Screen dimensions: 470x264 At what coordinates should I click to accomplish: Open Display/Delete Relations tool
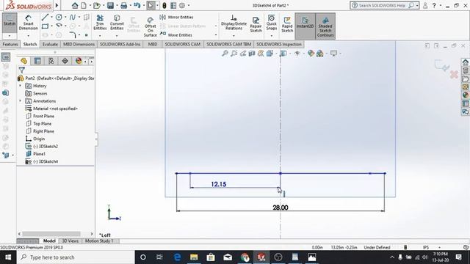(234, 23)
